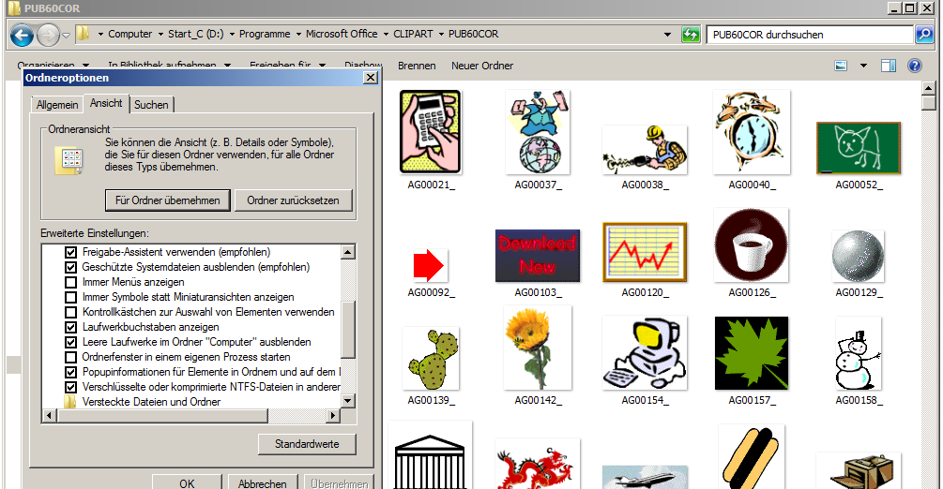943x489 pixels.
Task: Select the AG00038_ worker clipart
Action: click(x=645, y=150)
